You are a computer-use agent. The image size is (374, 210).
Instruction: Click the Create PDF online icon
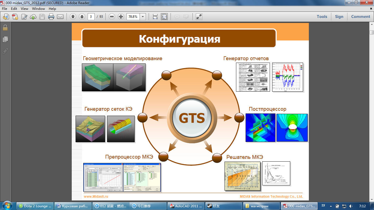click(x=15, y=17)
